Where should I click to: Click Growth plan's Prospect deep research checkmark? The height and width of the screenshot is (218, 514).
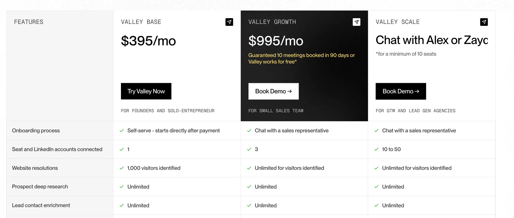[x=249, y=187]
